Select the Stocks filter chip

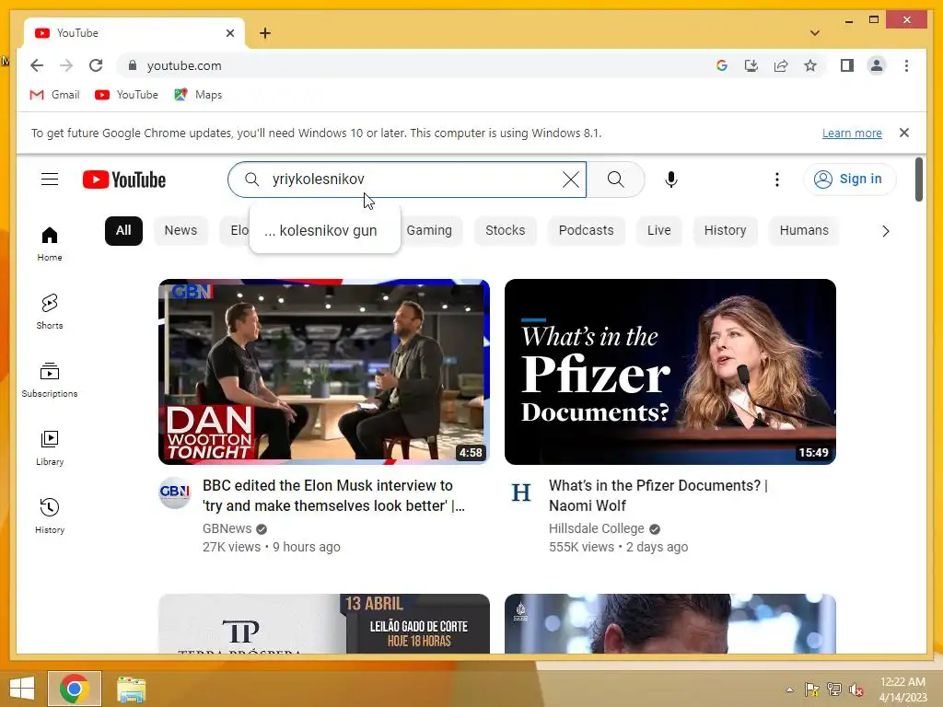506,231
